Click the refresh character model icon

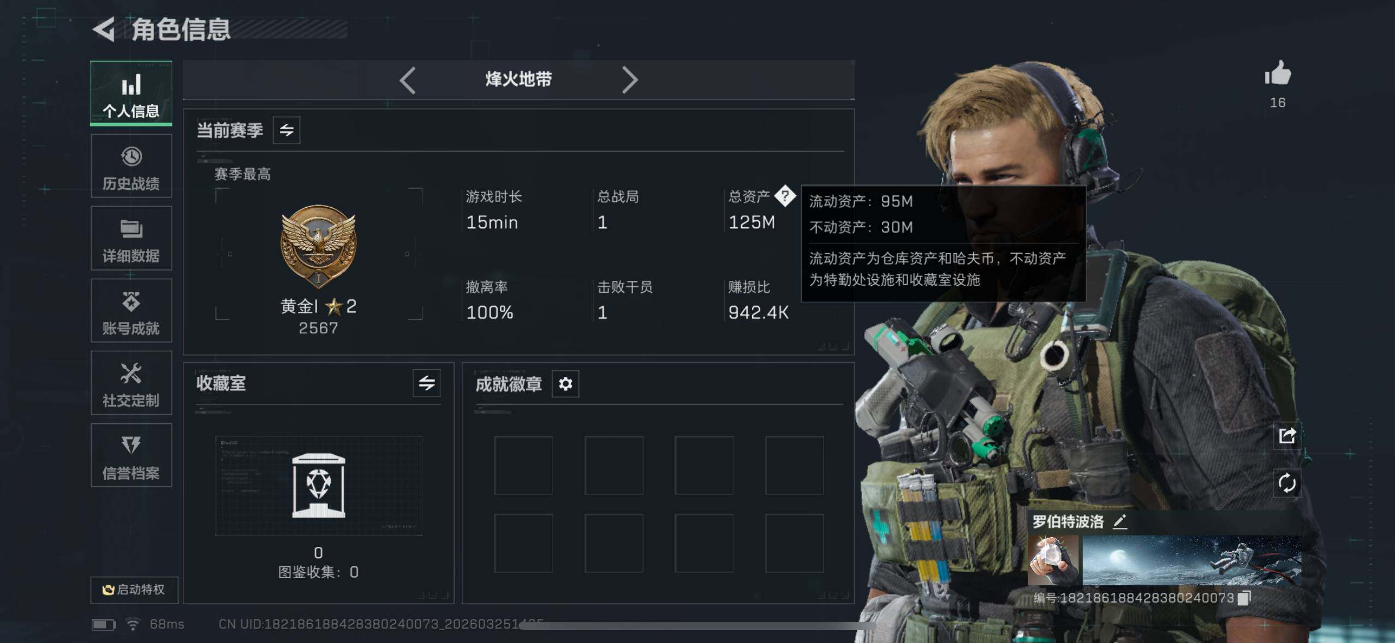click(1287, 483)
